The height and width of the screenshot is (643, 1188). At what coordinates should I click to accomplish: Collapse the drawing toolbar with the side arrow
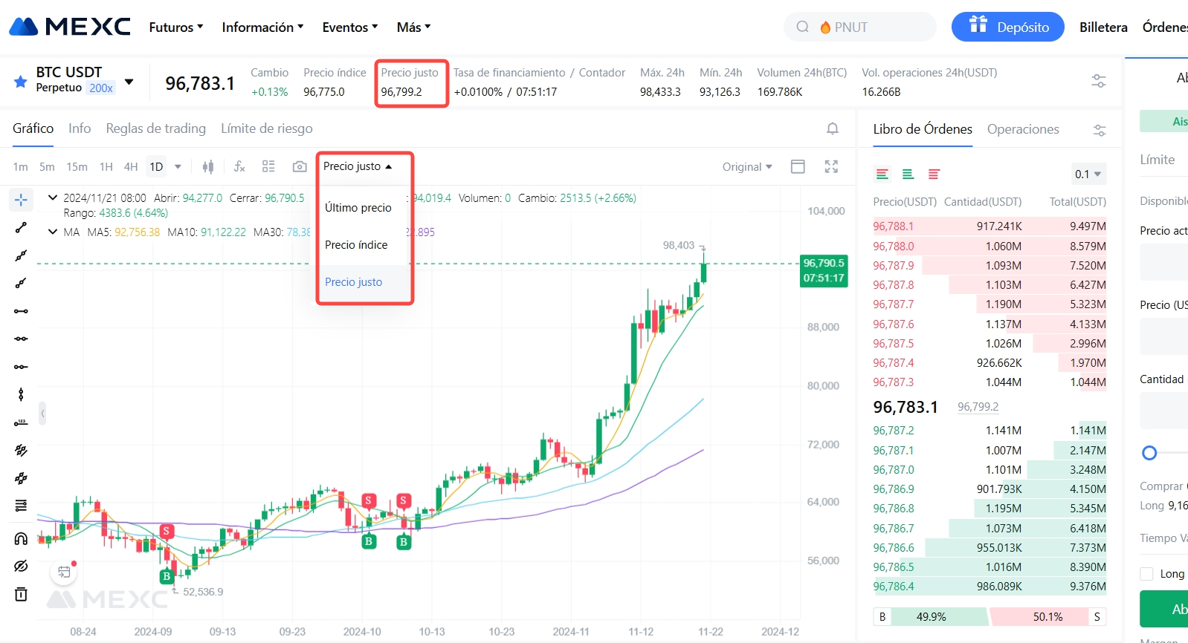click(x=42, y=413)
